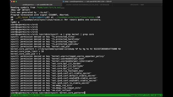
Task: Click the /home/user/src/a.out path
Action: tap(49, 8)
